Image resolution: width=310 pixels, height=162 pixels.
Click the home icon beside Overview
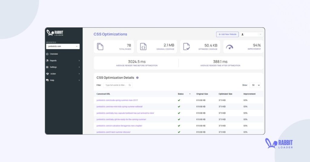[47, 54]
